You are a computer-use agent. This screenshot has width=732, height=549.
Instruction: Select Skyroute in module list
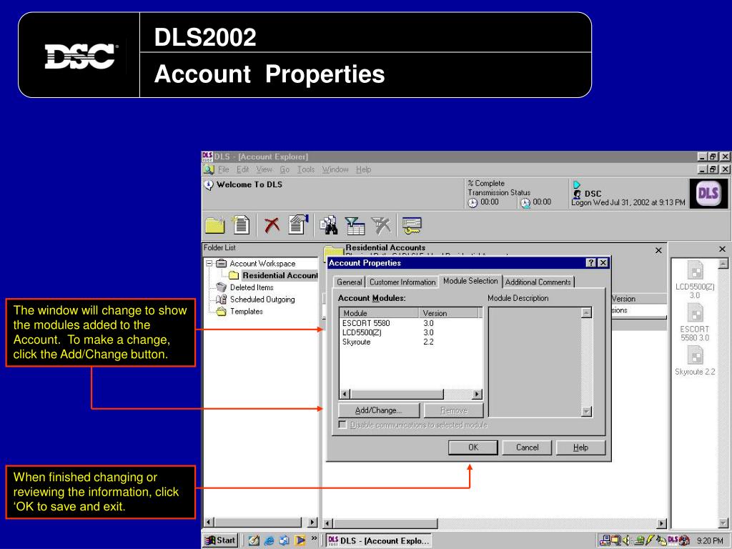(356, 342)
